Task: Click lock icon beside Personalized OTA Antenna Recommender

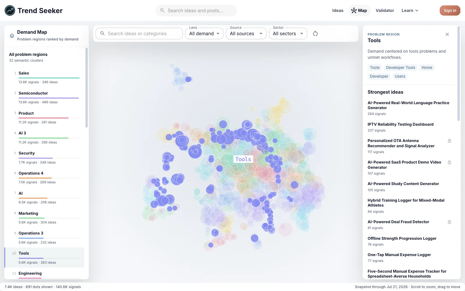Action: (449, 141)
